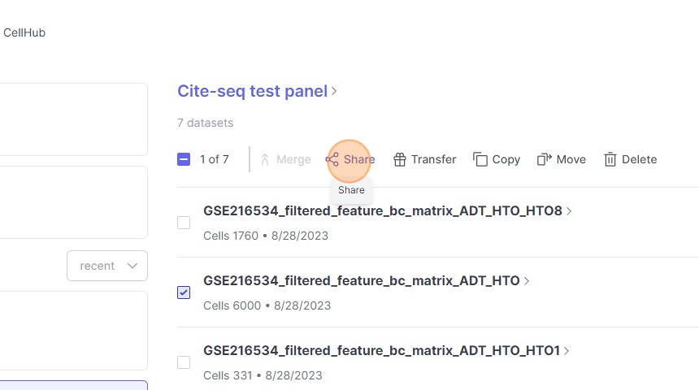This screenshot has width=699, height=390.
Task: Click chevron beside ADT_HTO_HTO1 dataset name
Action: [567, 351]
